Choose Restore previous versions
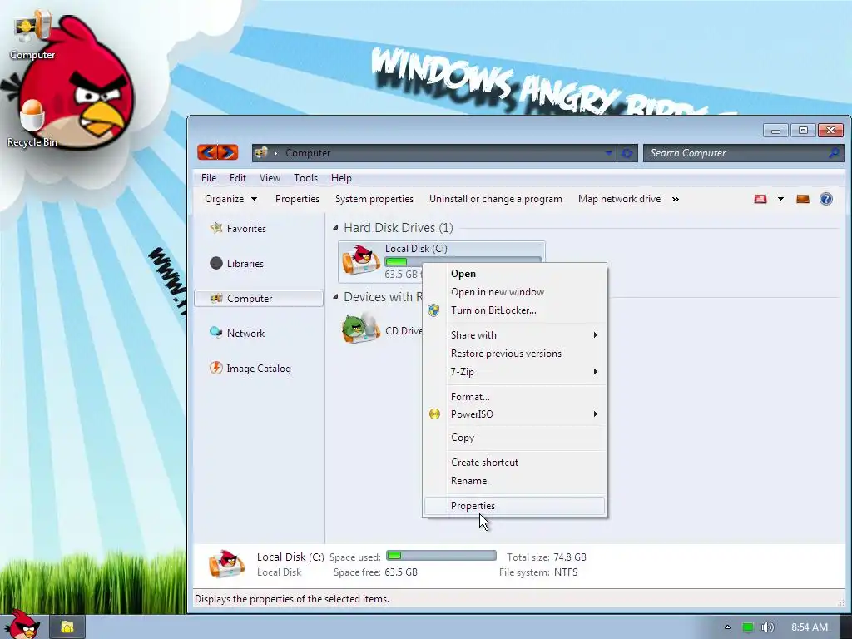Viewport: 852px width, 639px height. (514, 353)
